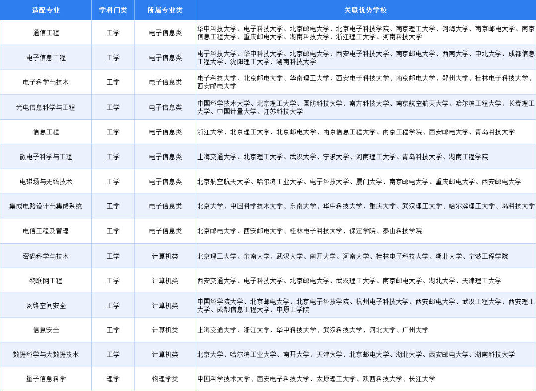Click the 网络空间安全 major label

tap(46, 305)
